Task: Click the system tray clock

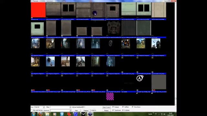Action: pyautogui.click(x=170, y=114)
